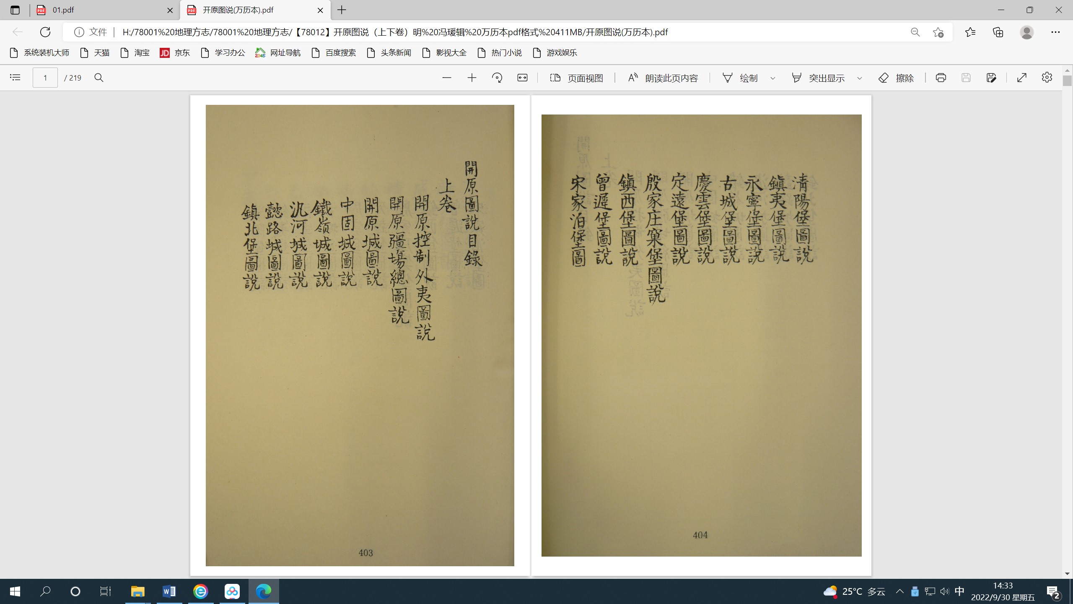Toggle the Erase (擦除) tool
Screen dimensions: 1073x604
point(896,78)
